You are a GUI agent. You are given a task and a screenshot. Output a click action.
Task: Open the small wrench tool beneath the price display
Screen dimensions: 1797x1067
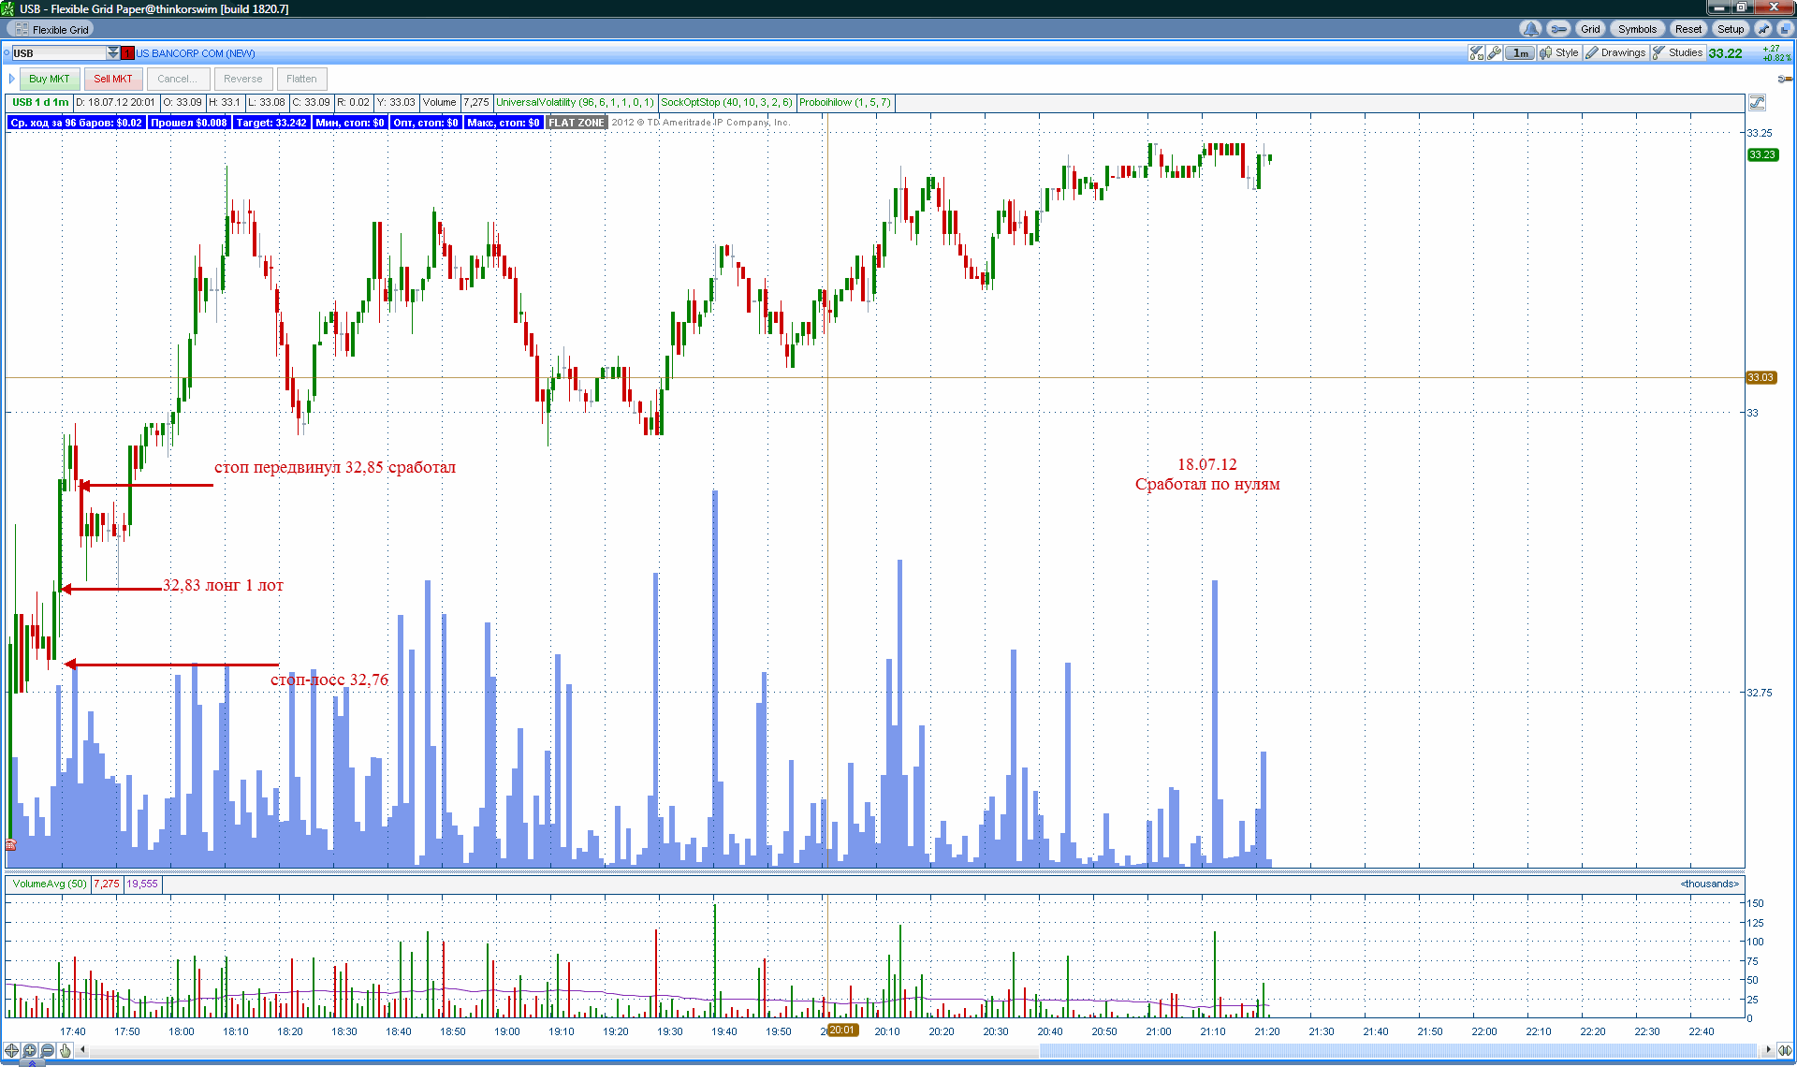point(1784,79)
